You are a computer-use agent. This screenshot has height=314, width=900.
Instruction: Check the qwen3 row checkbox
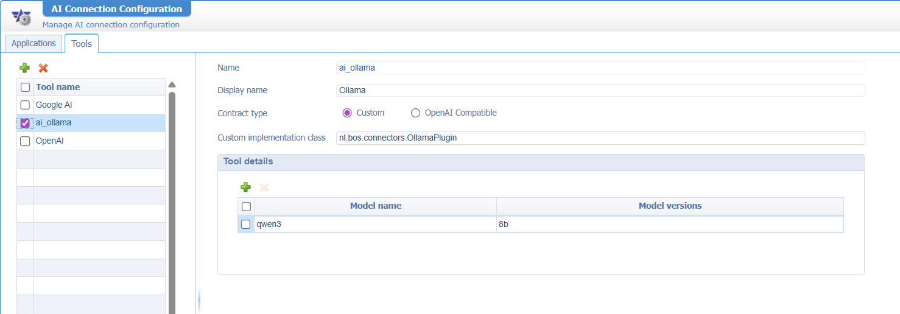tap(246, 224)
